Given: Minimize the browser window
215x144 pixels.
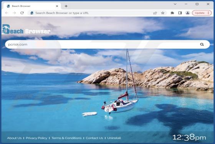Looking at the screenshot, I should (x=186, y=4).
